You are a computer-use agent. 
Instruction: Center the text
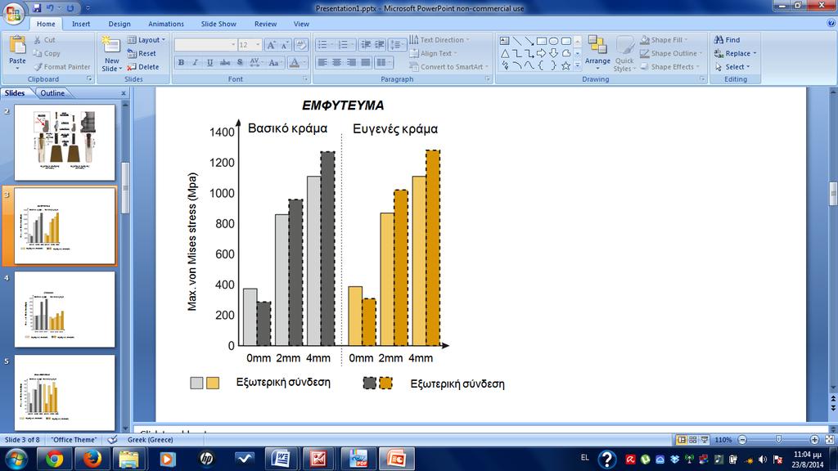pyautogui.click(x=336, y=62)
